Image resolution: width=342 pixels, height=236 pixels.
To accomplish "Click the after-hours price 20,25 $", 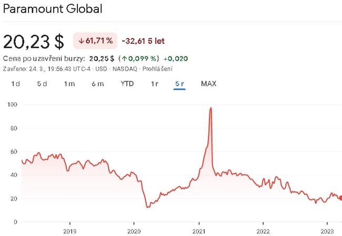I will [103, 58].
